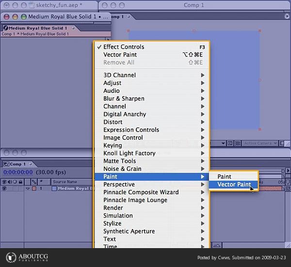Open the Pinnacle Composite Wizard menu item
291x267 pixels.
(152, 192)
